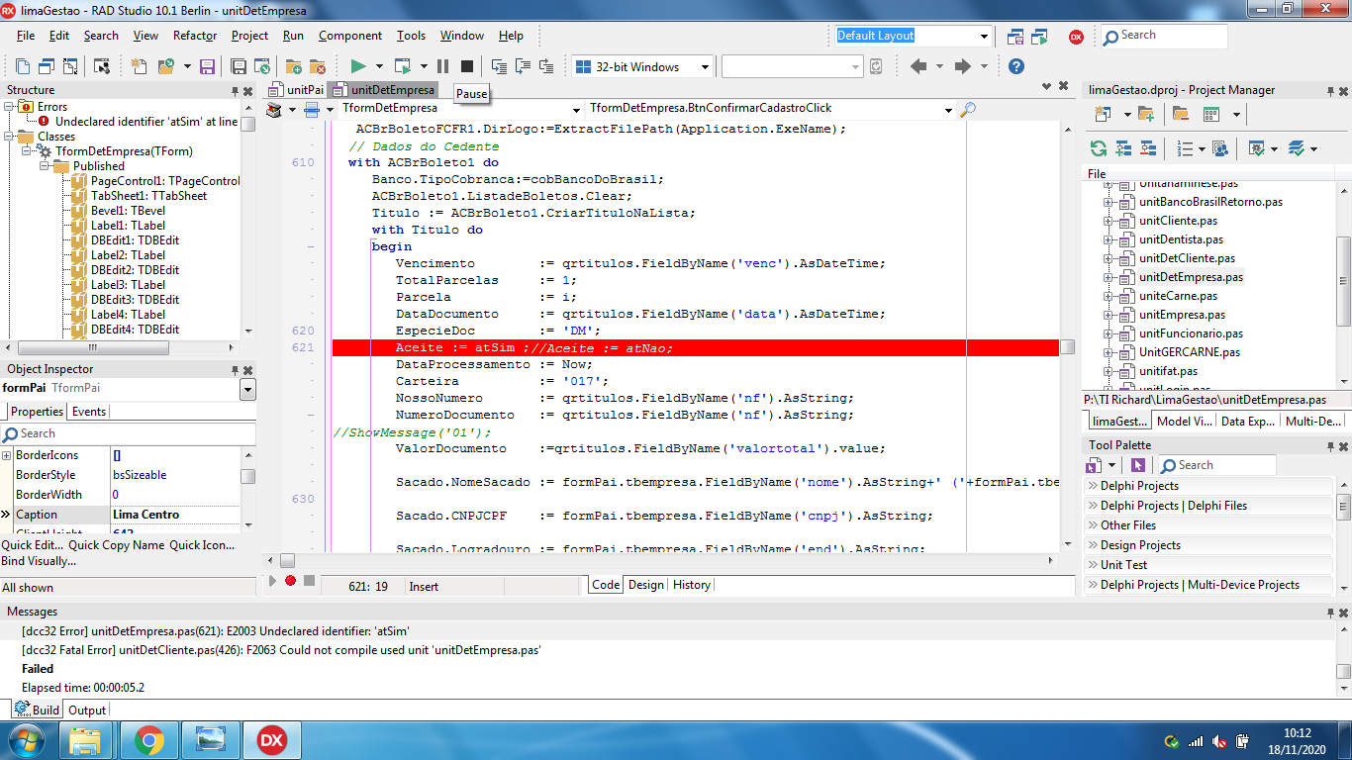1352x760 pixels.
Task: Click the Expand All tree icon in Project Manager
Action: pos(1123,148)
